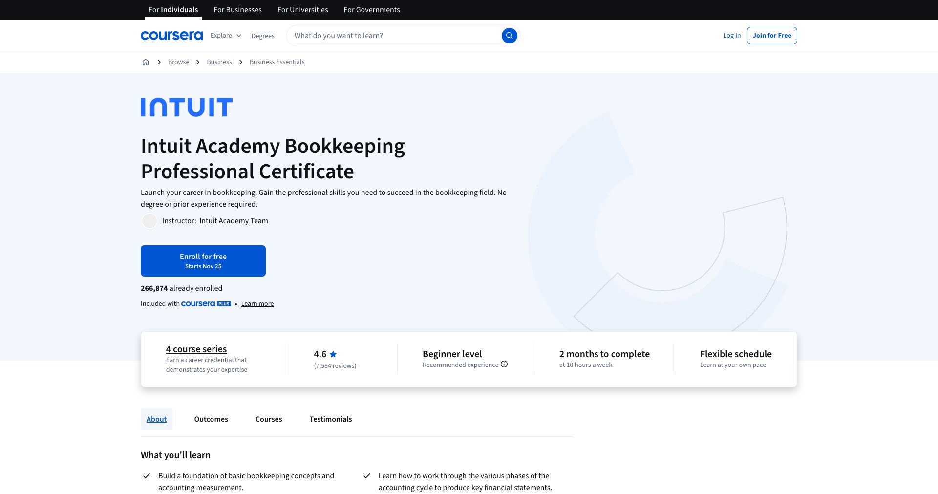Click the blue rating star
Image resolution: width=938 pixels, height=494 pixels.
pos(333,354)
